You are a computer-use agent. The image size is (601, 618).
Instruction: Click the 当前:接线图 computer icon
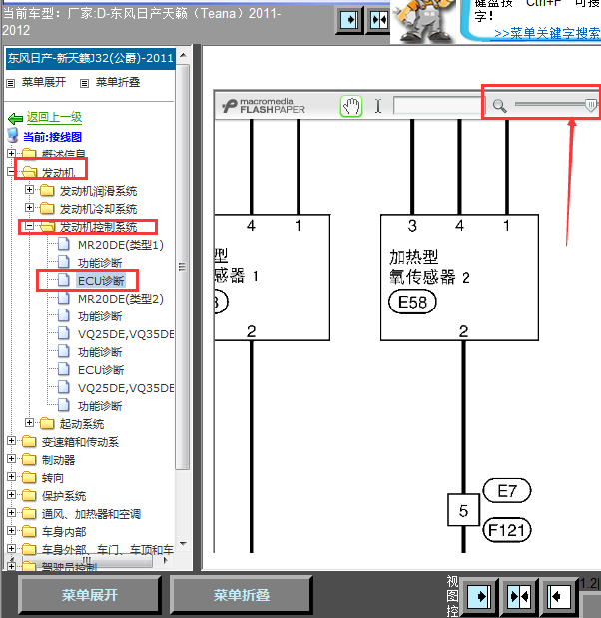[13, 135]
